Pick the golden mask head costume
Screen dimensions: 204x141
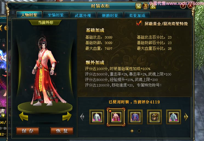pos(154,117)
